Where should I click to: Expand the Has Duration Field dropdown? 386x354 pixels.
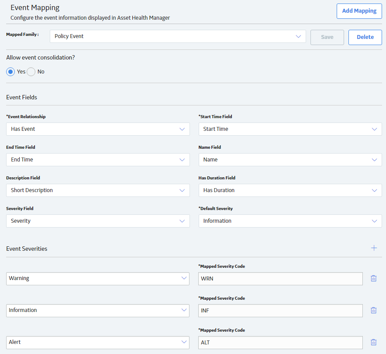pyautogui.click(x=290, y=190)
